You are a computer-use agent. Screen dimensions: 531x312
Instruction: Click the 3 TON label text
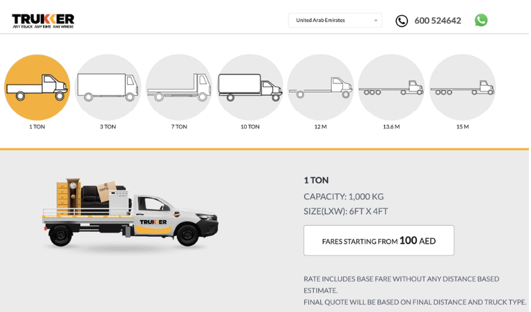click(x=108, y=126)
